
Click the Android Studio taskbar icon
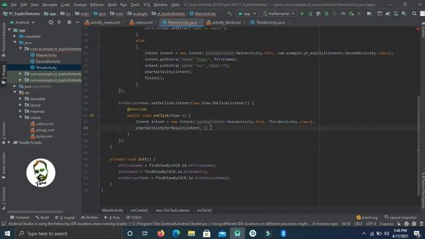238,233
